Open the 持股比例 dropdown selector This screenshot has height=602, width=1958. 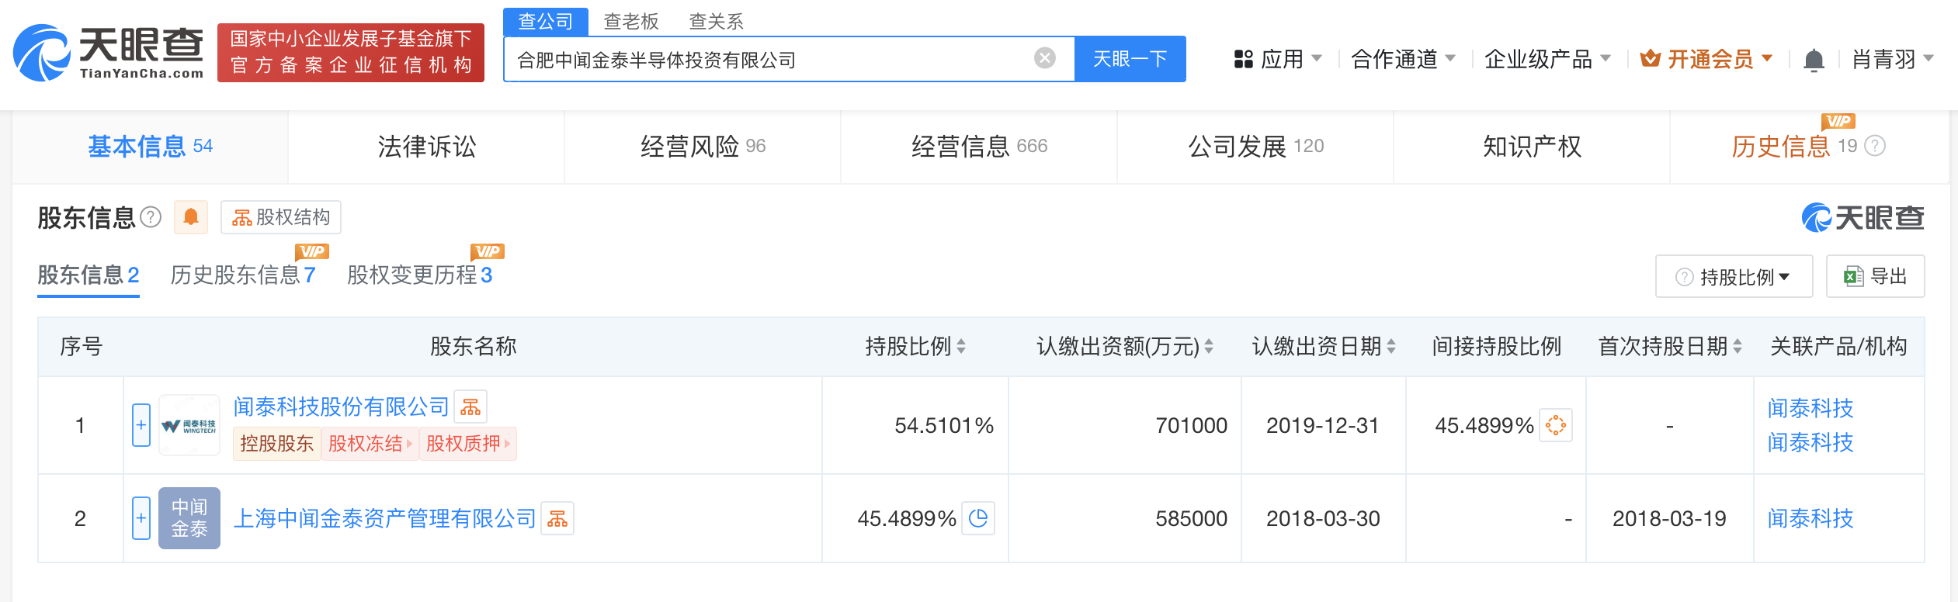[1734, 276]
